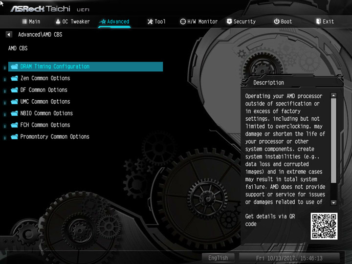352x264 pixels.
Task: Click the UMC Common Options folder icon
Action: 14,102
